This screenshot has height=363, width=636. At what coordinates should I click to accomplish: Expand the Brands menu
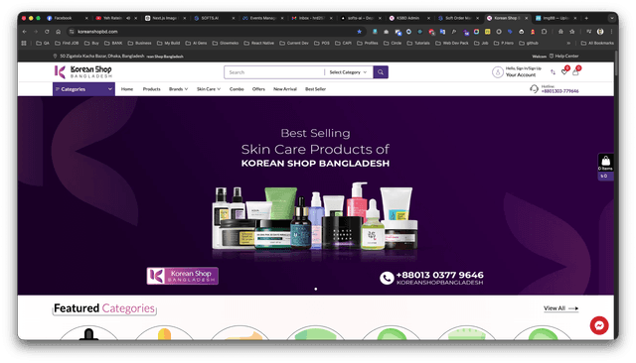tap(178, 89)
